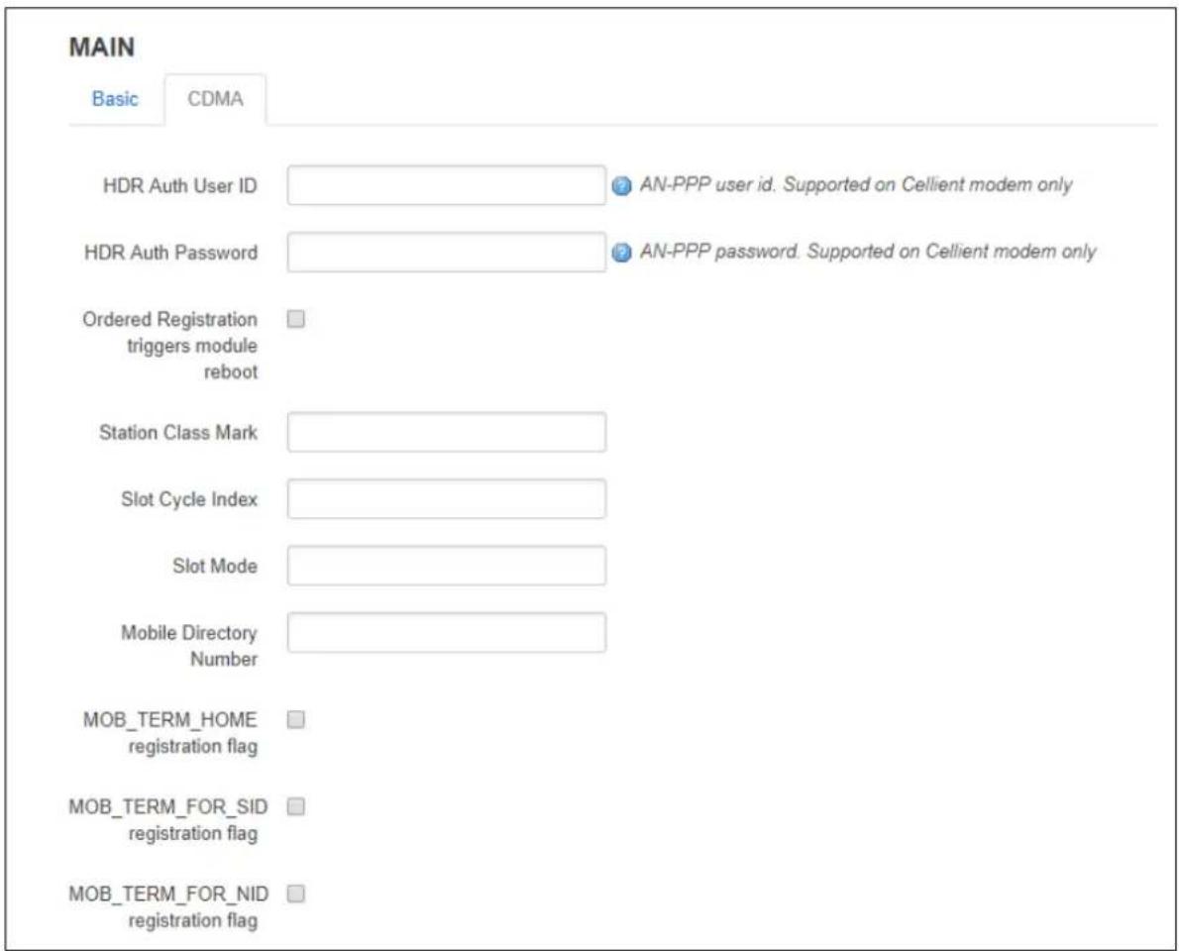Click the 'Station Class Mark' label

[178, 432]
